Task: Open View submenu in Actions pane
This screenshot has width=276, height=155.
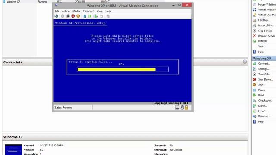Action: [x=261, y=46]
